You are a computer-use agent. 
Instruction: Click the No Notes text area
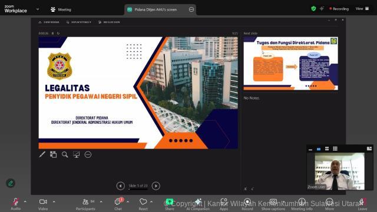(252, 98)
